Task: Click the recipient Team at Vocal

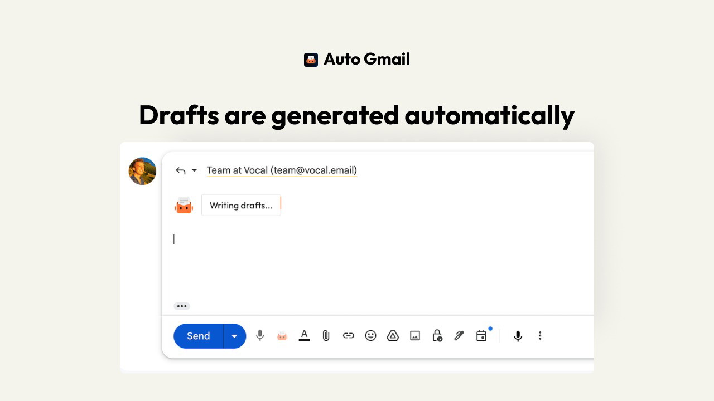Action: [x=282, y=170]
